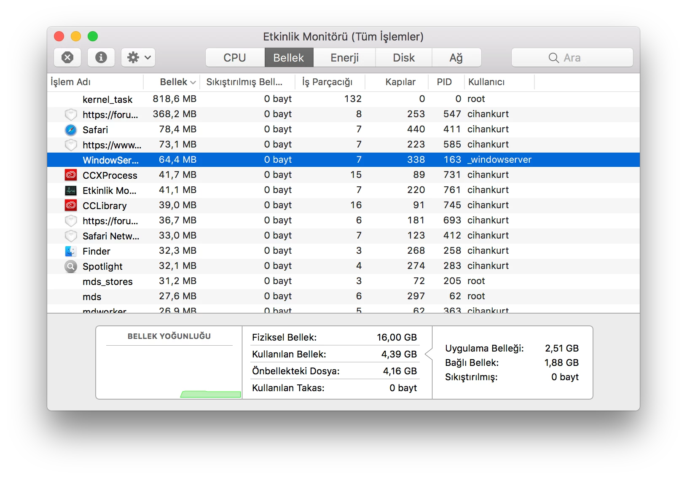The height and width of the screenshot is (478, 687).
Task: Click the Bağlı Bellek 1,88 GB entry
Action: [512, 363]
